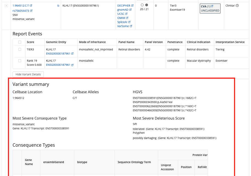This screenshot has height=176, width=251.
Task: Check the Rank 19 Exomiser event checkbox
Action: pyautogui.click(x=19, y=61)
